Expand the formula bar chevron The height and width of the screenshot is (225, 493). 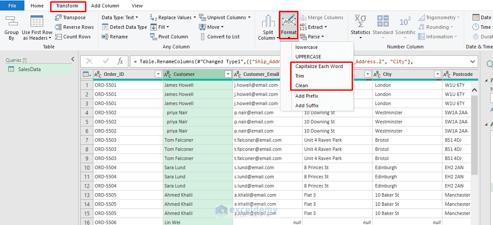click(x=472, y=61)
